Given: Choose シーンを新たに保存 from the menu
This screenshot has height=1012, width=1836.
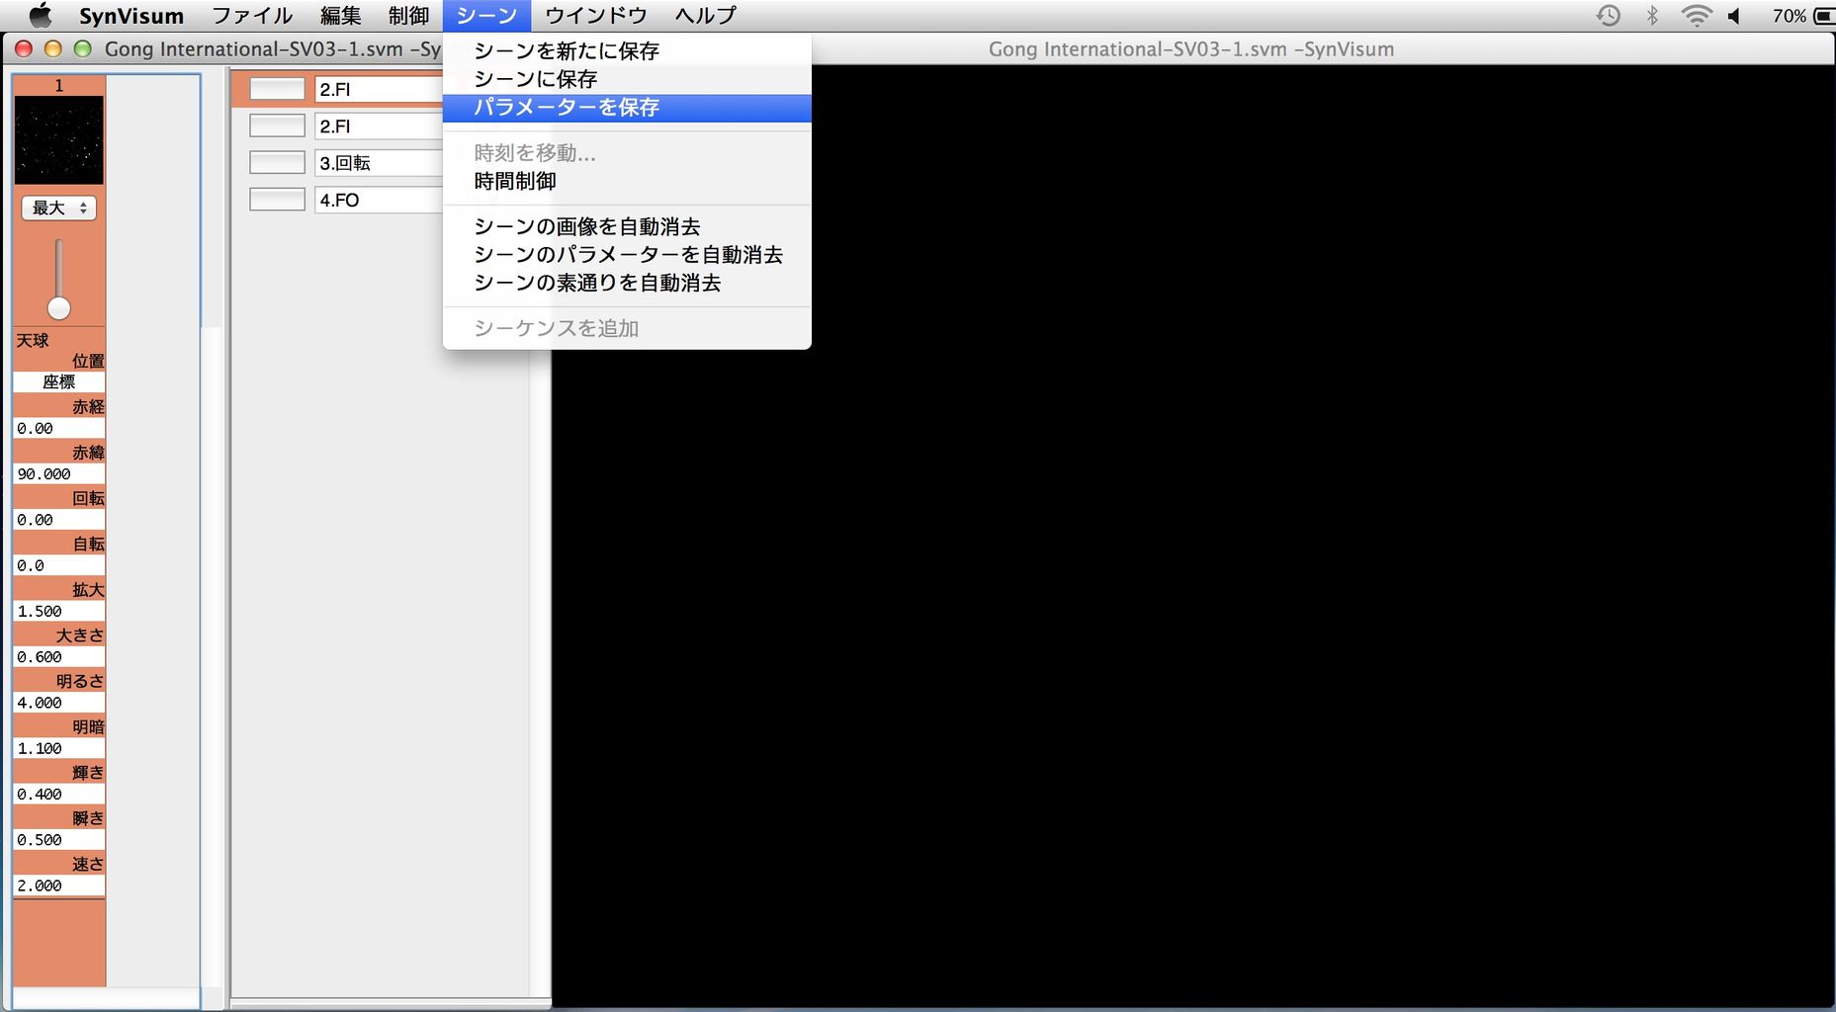Looking at the screenshot, I should point(627,51).
